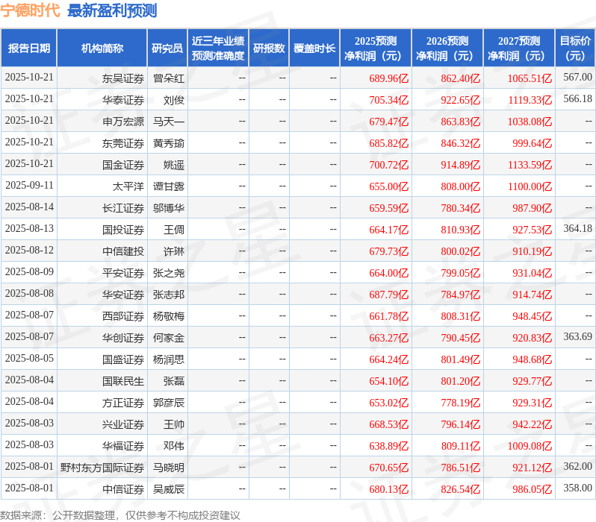Click target price 358.00
This screenshot has width=596, height=522.
578,488
